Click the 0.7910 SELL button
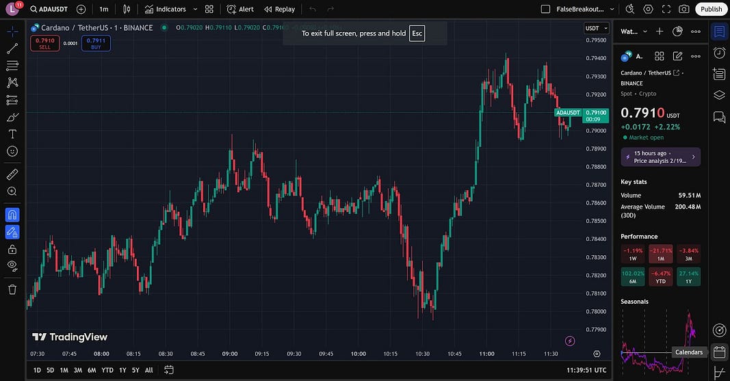The width and height of the screenshot is (730, 381). (x=44, y=43)
